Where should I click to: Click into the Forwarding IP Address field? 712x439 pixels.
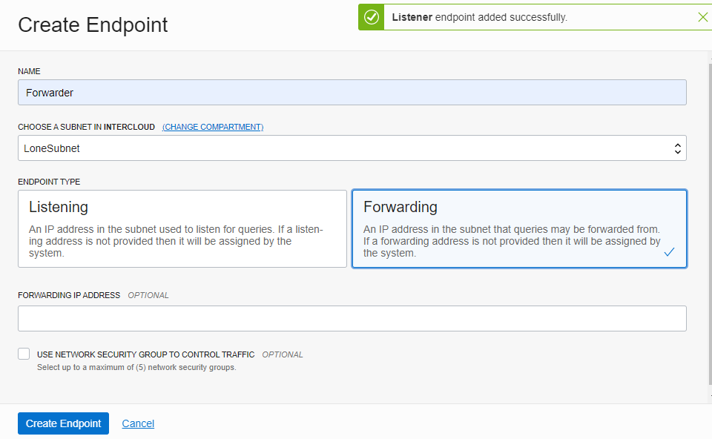352,318
